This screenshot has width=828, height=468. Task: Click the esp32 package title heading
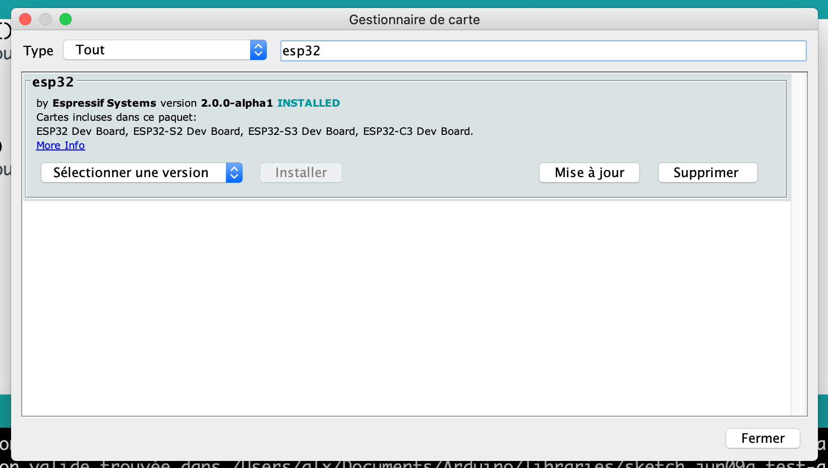53,82
